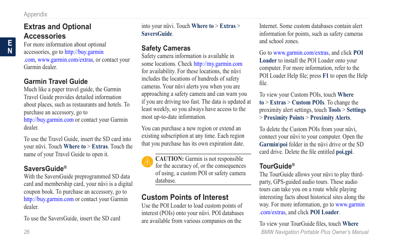The width and height of the screenshot is (393, 250).
Task: Click the Safety Cameras heading
Action: 166,48
